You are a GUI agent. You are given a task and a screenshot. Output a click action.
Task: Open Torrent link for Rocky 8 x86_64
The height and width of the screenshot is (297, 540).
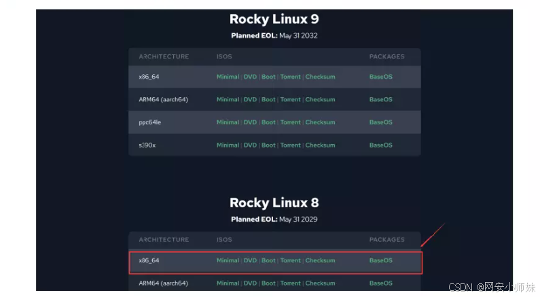click(290, 260)
